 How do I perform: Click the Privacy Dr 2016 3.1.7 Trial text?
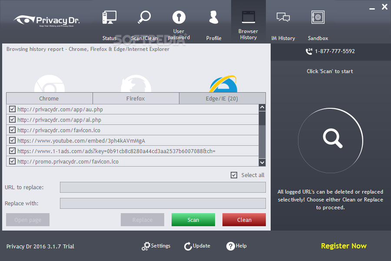(40, 247)
